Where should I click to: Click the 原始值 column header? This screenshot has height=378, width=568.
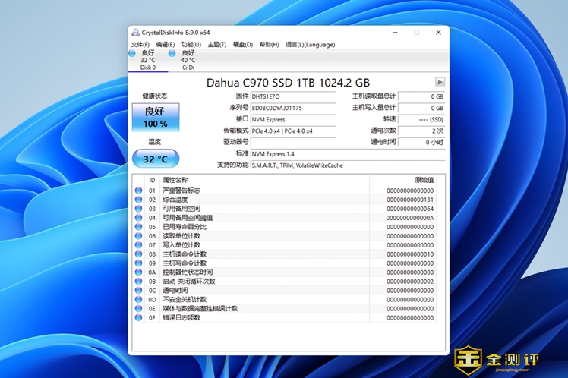(x=402, y=180)
